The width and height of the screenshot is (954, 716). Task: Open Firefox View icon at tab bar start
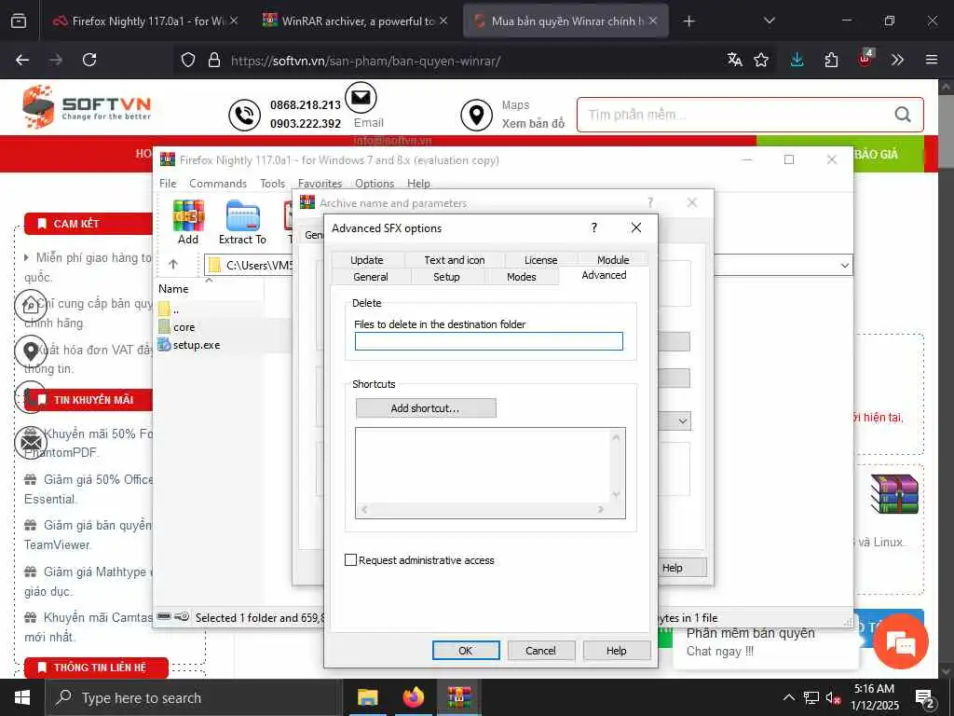coord(19,21)
